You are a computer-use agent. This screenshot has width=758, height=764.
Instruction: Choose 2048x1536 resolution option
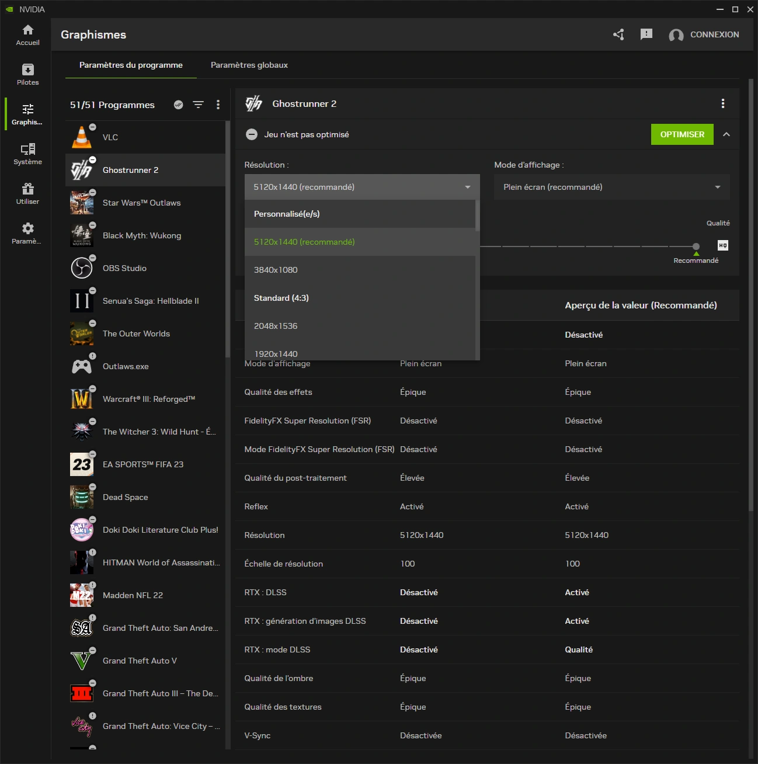[x=360, y=326]
